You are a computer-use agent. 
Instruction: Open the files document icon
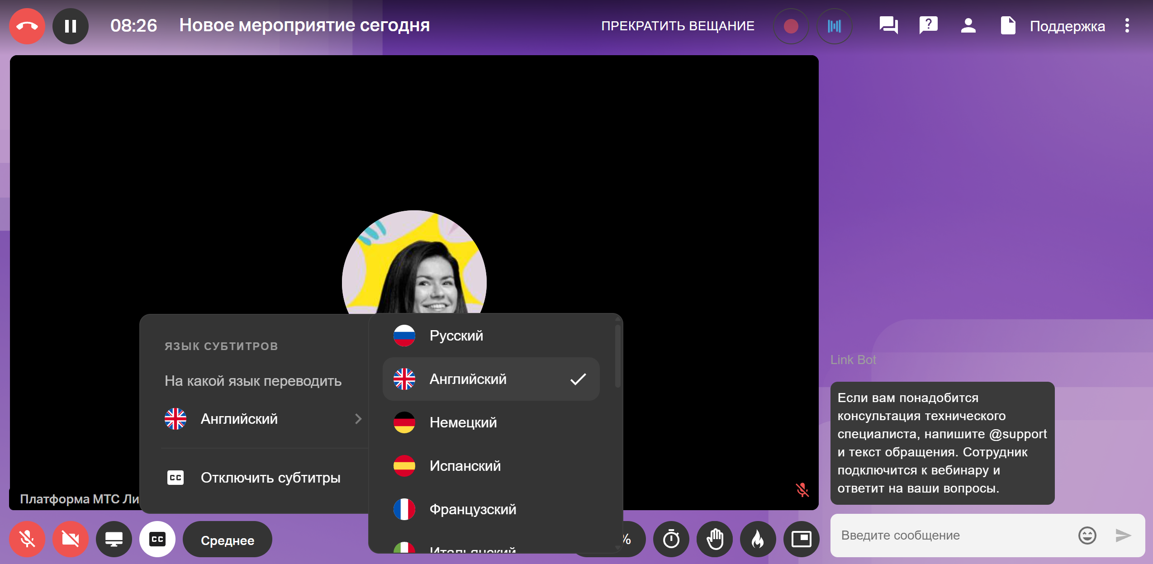coord(1008,25)
